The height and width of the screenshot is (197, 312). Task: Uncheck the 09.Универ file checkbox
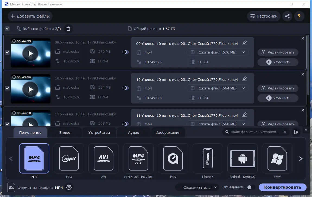tap(7, 52)
